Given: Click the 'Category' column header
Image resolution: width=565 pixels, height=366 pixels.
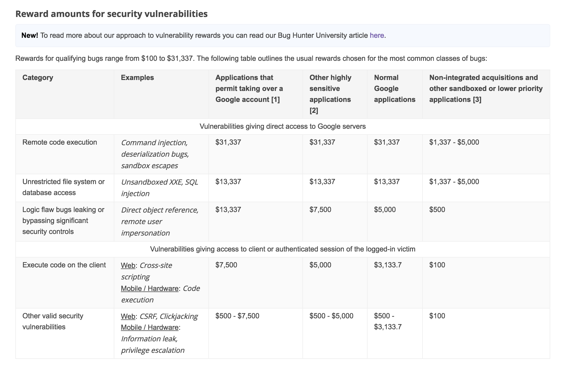Looking at the screenshot, I should [38, 78].
